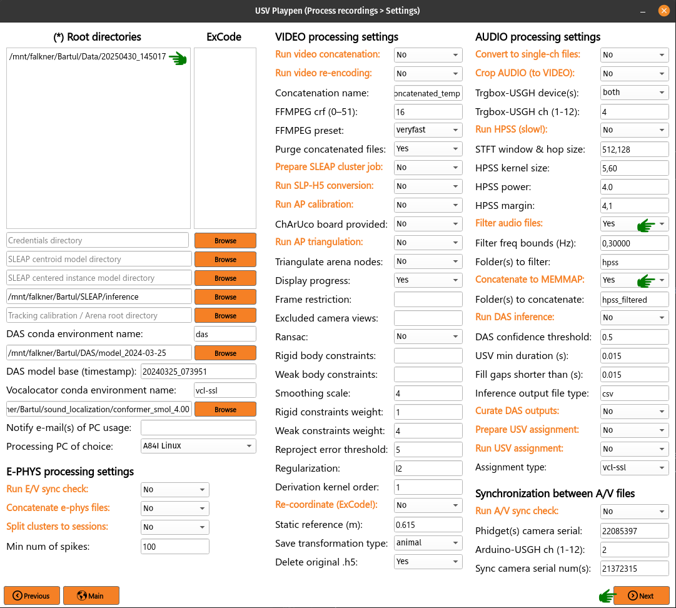
Task: Browse for the sound_localization conformer model directory
Action: pos(225,409)
